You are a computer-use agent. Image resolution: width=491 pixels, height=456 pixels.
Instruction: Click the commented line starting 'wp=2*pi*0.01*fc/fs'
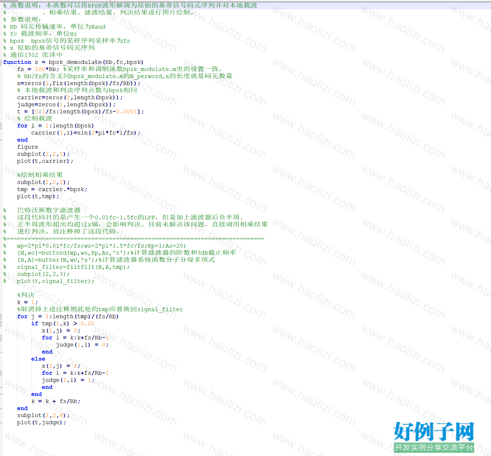(102, 246)
